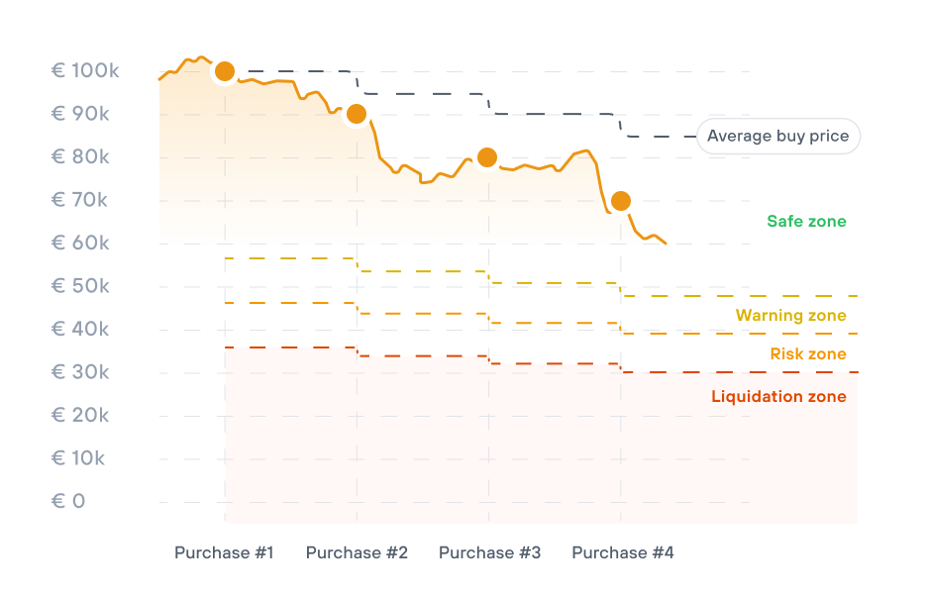926x594 pixels.
Task: Select the Purchase #3 orange dot on price line
Action: tap(487, 157)
